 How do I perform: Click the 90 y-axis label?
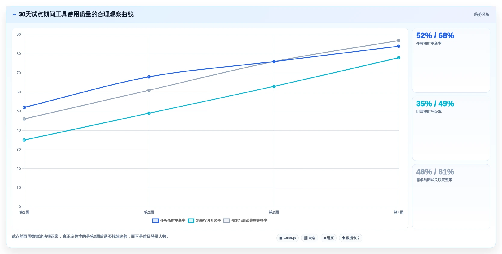point(19,35)
